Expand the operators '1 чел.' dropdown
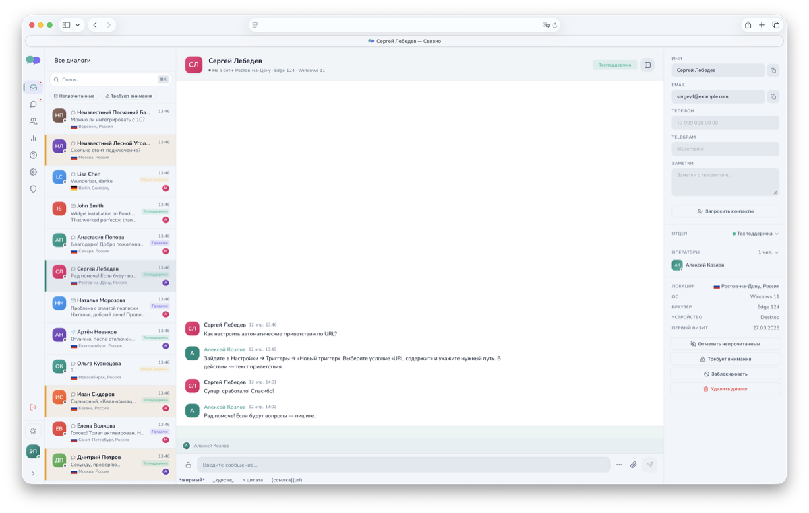 769,252
